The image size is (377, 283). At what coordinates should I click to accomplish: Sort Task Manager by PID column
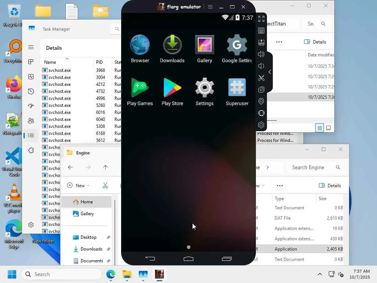point(99,62)
